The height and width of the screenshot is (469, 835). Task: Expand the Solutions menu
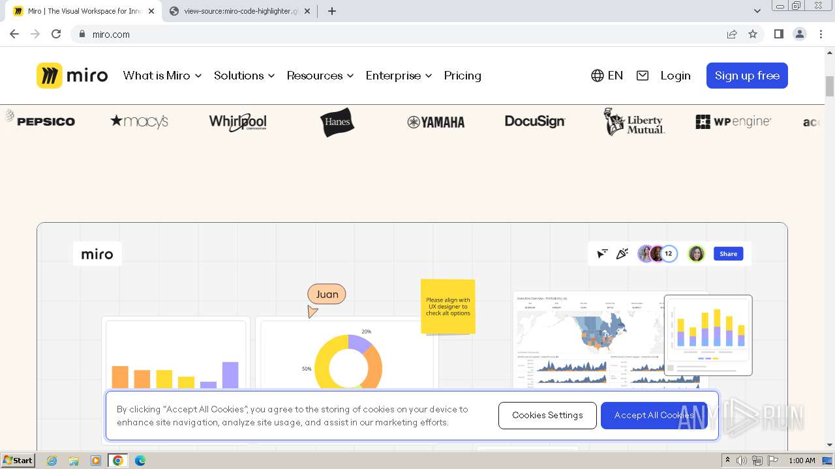click(x=245, y=76)
